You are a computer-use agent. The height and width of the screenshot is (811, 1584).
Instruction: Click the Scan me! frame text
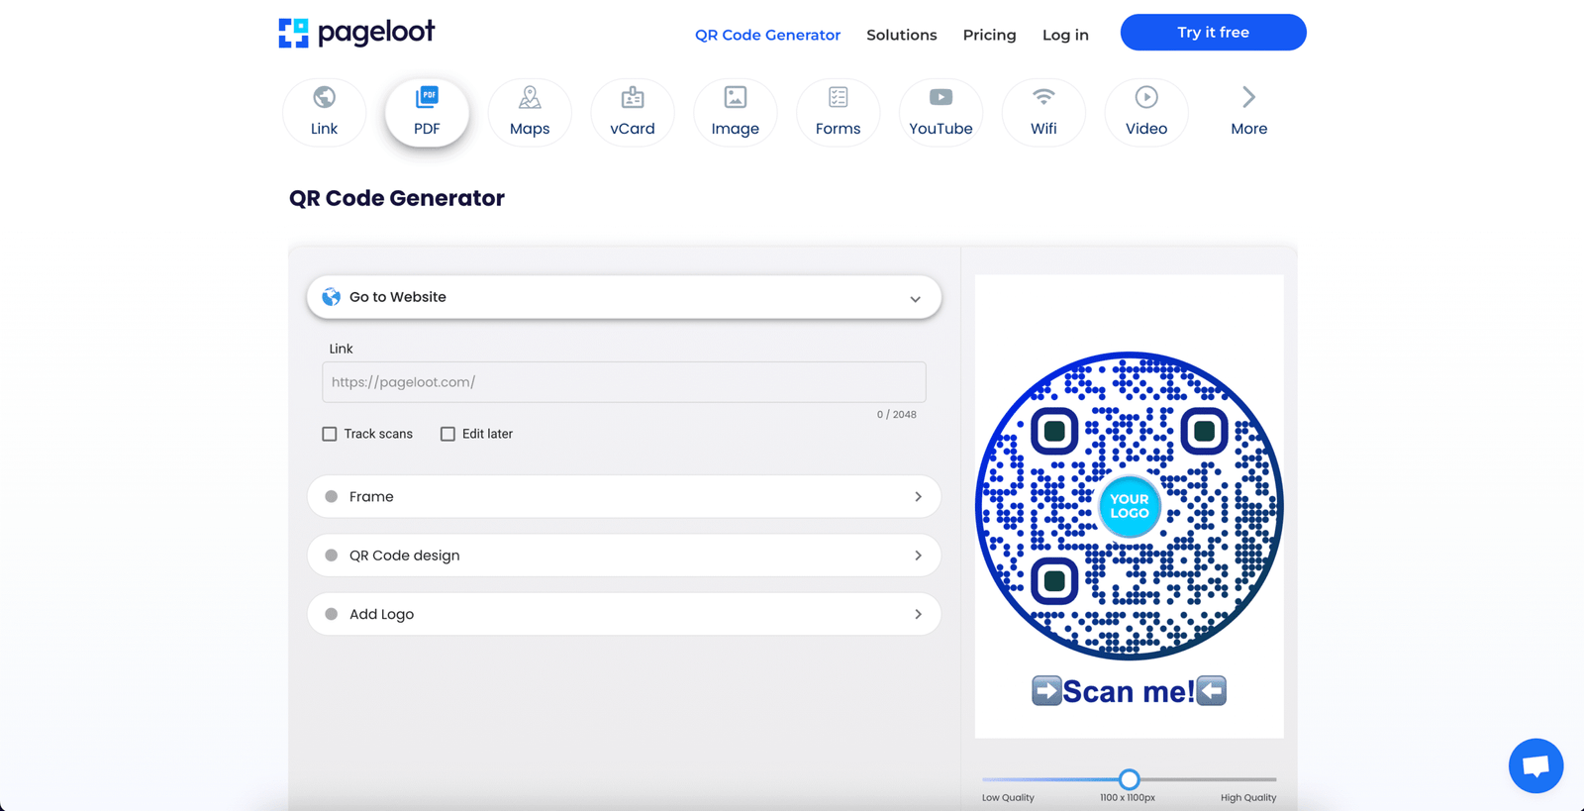click(x=1129, y=691)
